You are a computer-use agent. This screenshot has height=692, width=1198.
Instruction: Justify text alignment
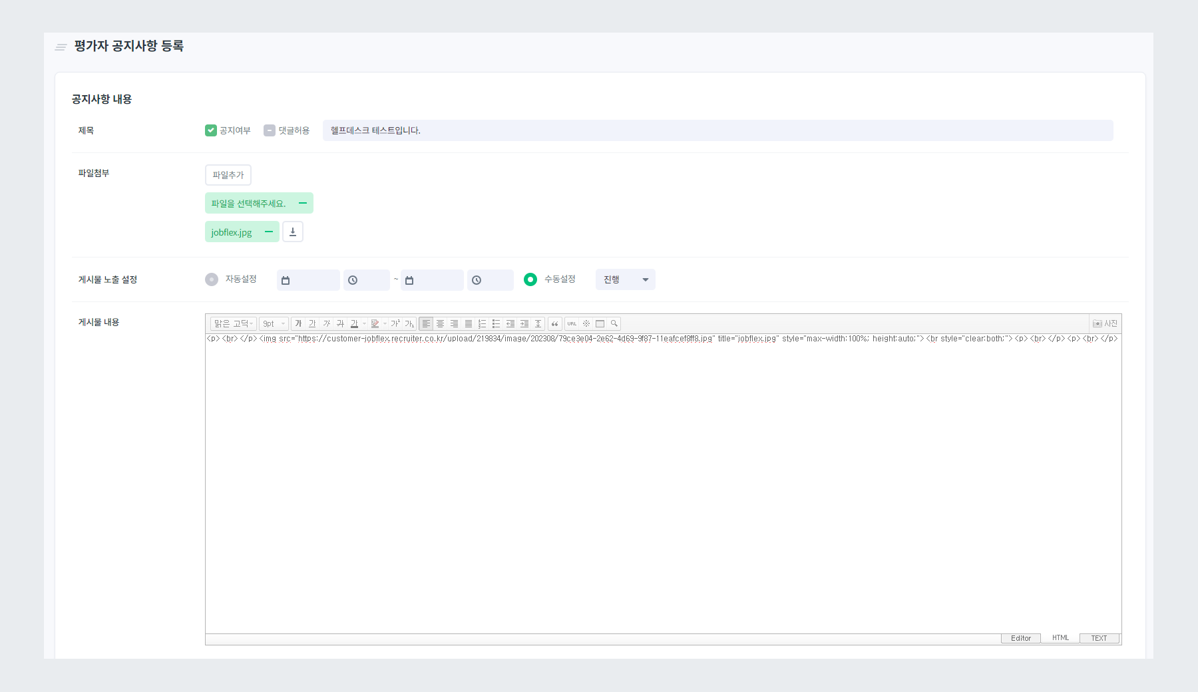tap(468, 323)
